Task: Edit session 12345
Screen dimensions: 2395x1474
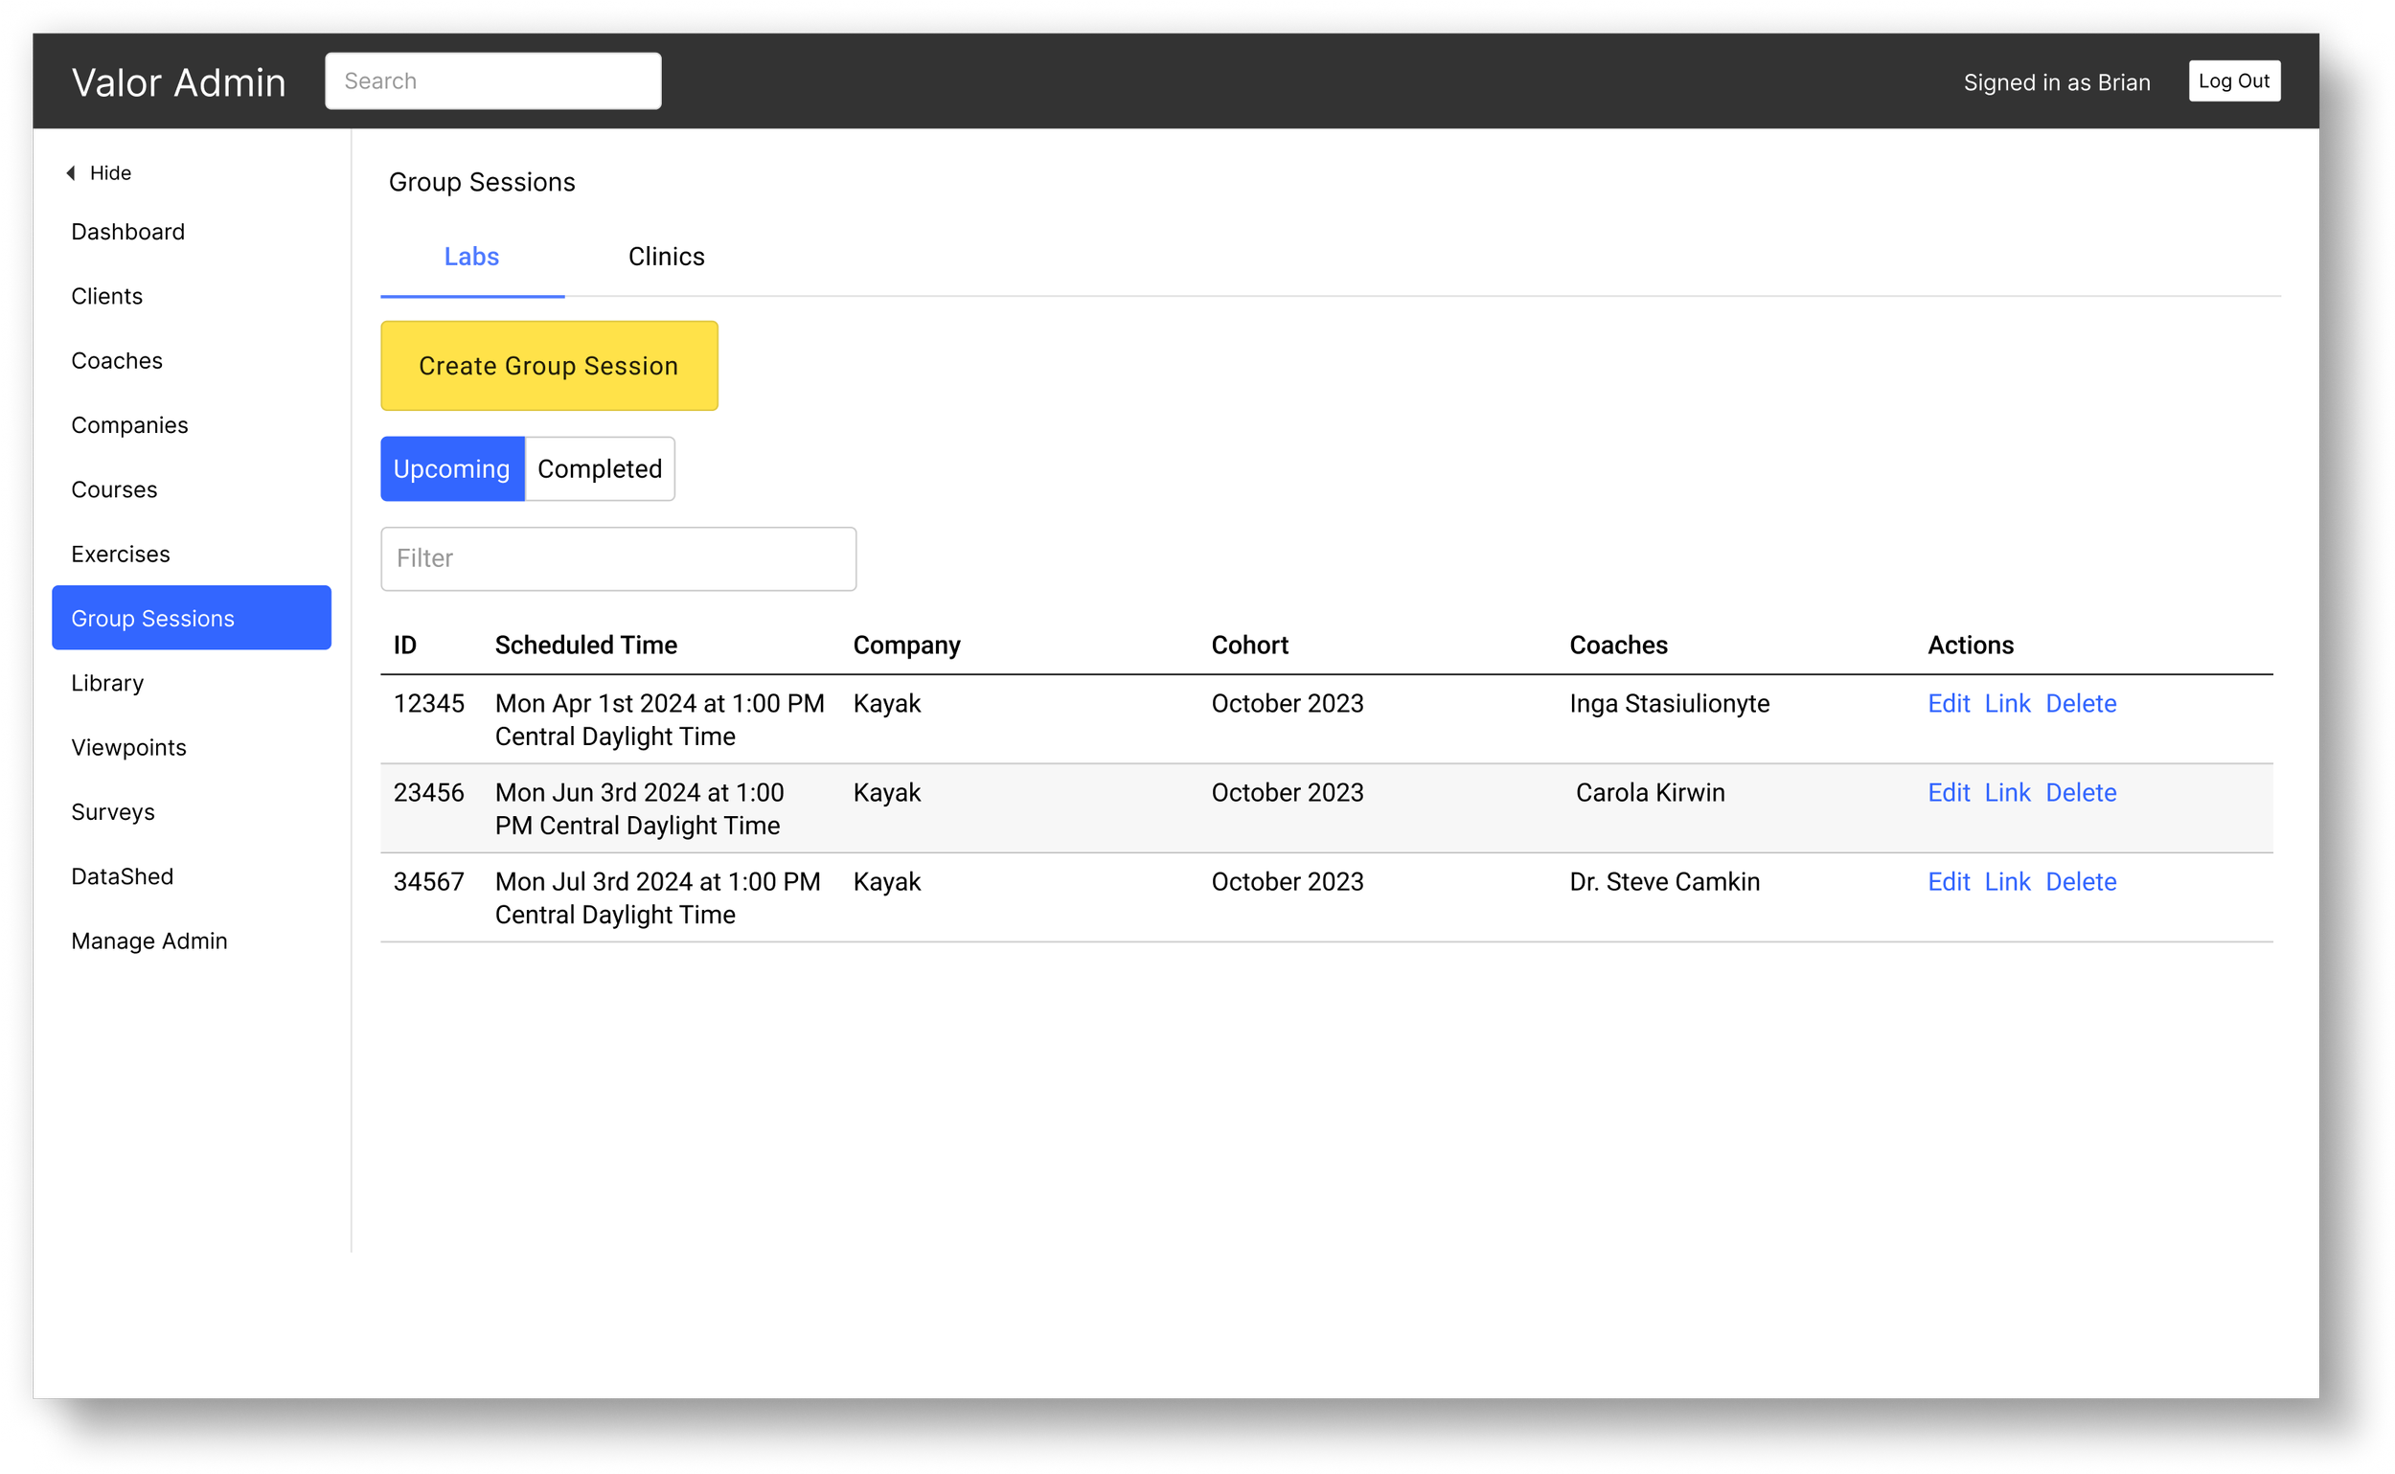Action: [x=1948, y=704]
